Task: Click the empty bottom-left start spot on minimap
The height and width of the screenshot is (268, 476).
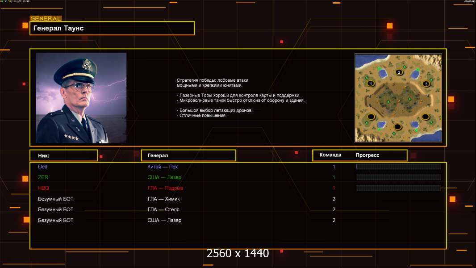Action: click(371, 117)
